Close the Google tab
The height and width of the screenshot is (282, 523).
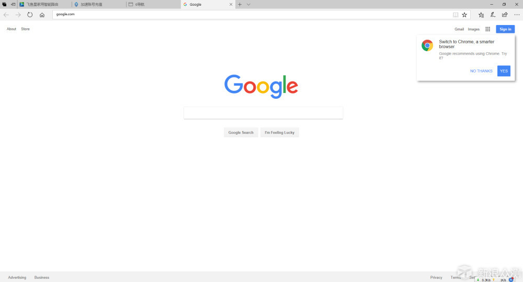pyautogui.click(x=231, y=4)
